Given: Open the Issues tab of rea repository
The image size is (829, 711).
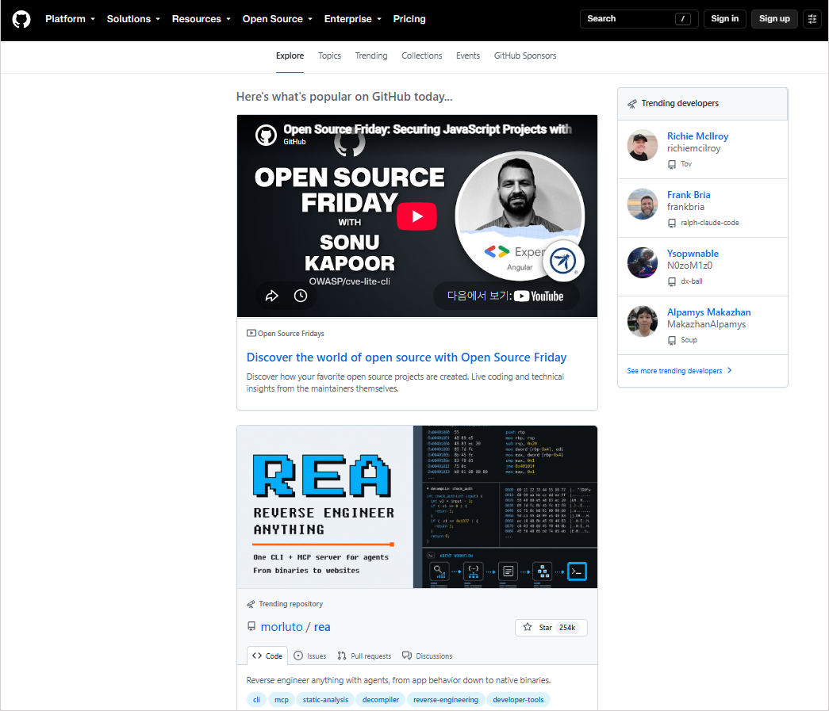Looking at the screenshot, I should click(x=310, y=656).
